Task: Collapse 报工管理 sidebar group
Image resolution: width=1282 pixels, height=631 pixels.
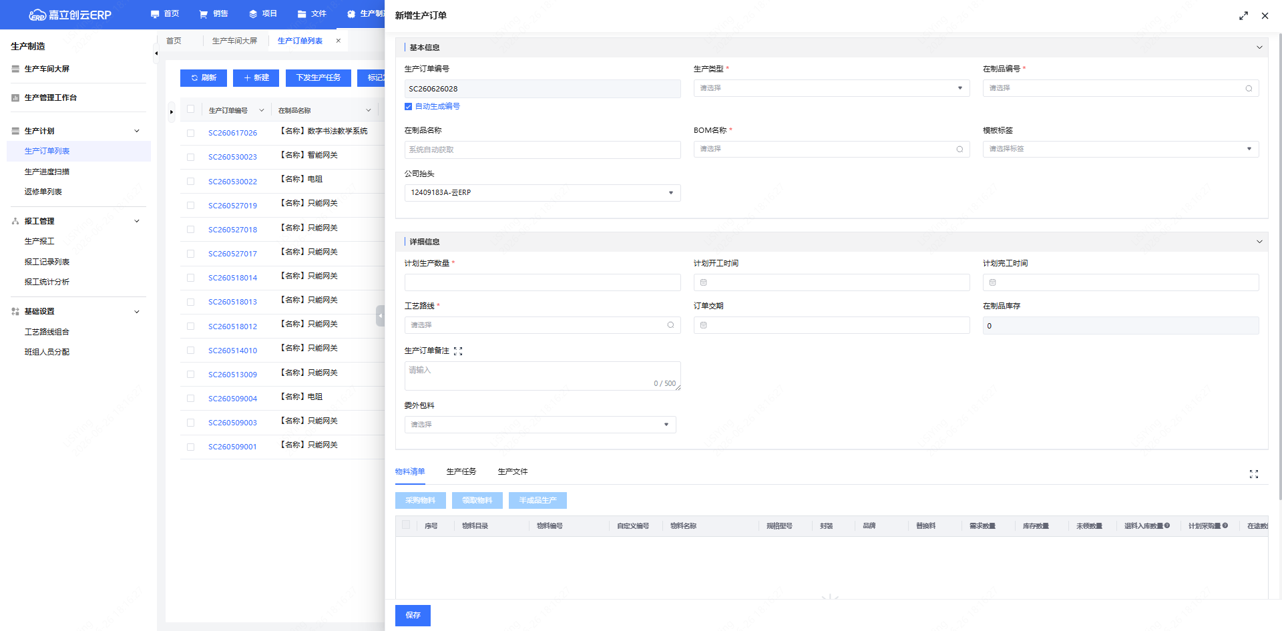Action: click(x=137, y=221)
